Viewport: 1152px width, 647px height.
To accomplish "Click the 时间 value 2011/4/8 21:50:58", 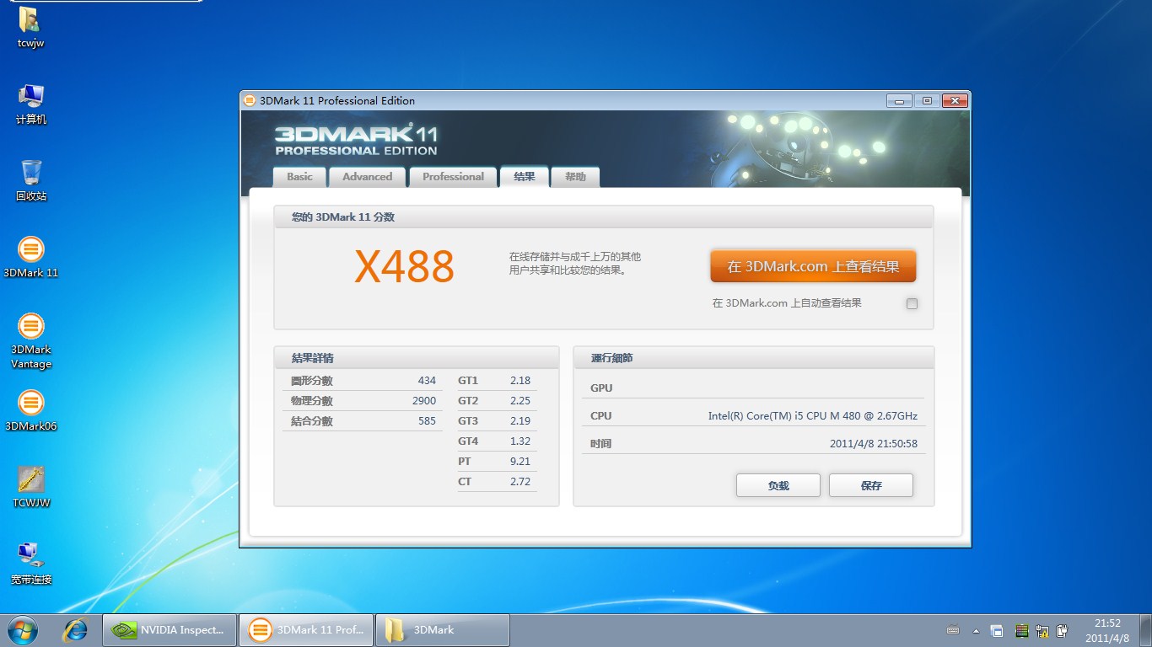I will click(873, 444).
